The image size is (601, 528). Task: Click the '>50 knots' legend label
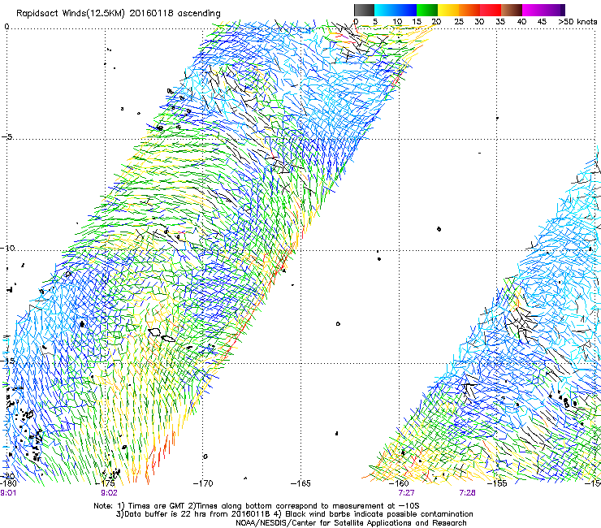coord(577,22)
